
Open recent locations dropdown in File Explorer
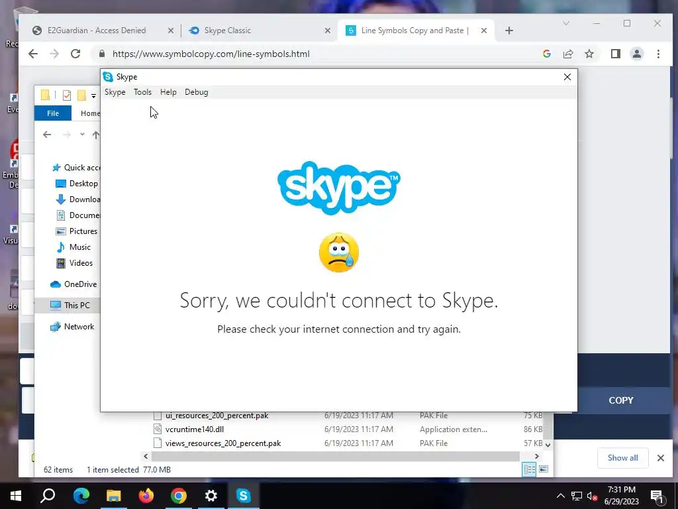82,135
